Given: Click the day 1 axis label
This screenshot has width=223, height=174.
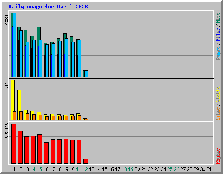Looking at the screenshot, I should (x=14, y=169).
